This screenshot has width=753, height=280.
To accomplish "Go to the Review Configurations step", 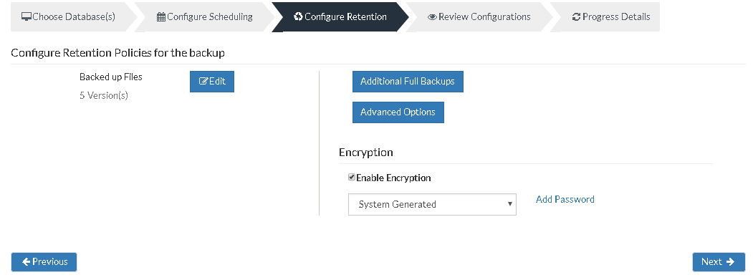I will click(479, 16).
